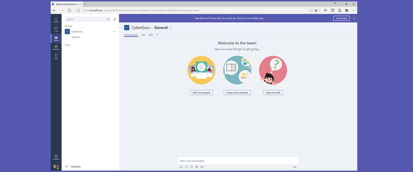
Task: Attach a file with paperclip icon
Action: [x=187, y=167]
